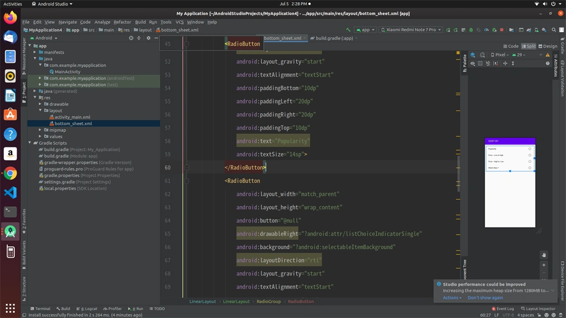Viewport: 566px width, 318px height.
Task: Sync Project with Gradle Files icon
Action: [x=528, y=30]
